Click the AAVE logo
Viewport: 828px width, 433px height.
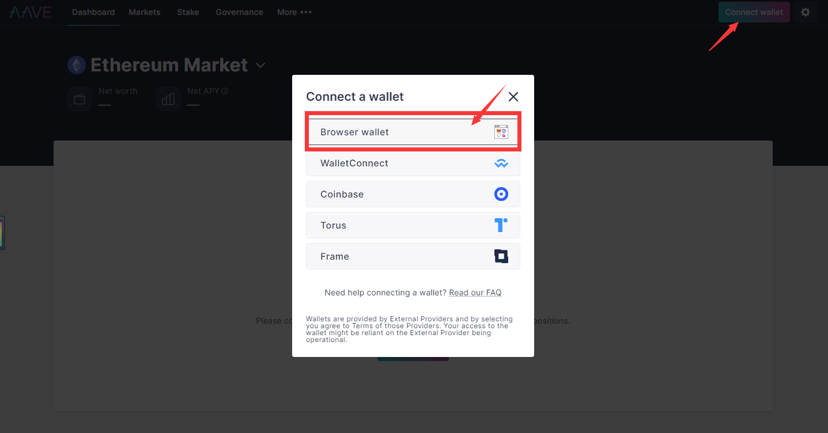[31, 12]
